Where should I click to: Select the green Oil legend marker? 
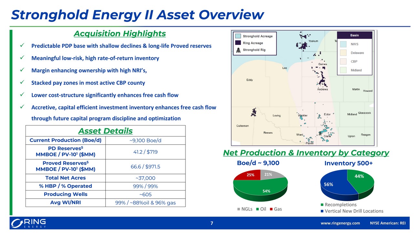point(257,209)
